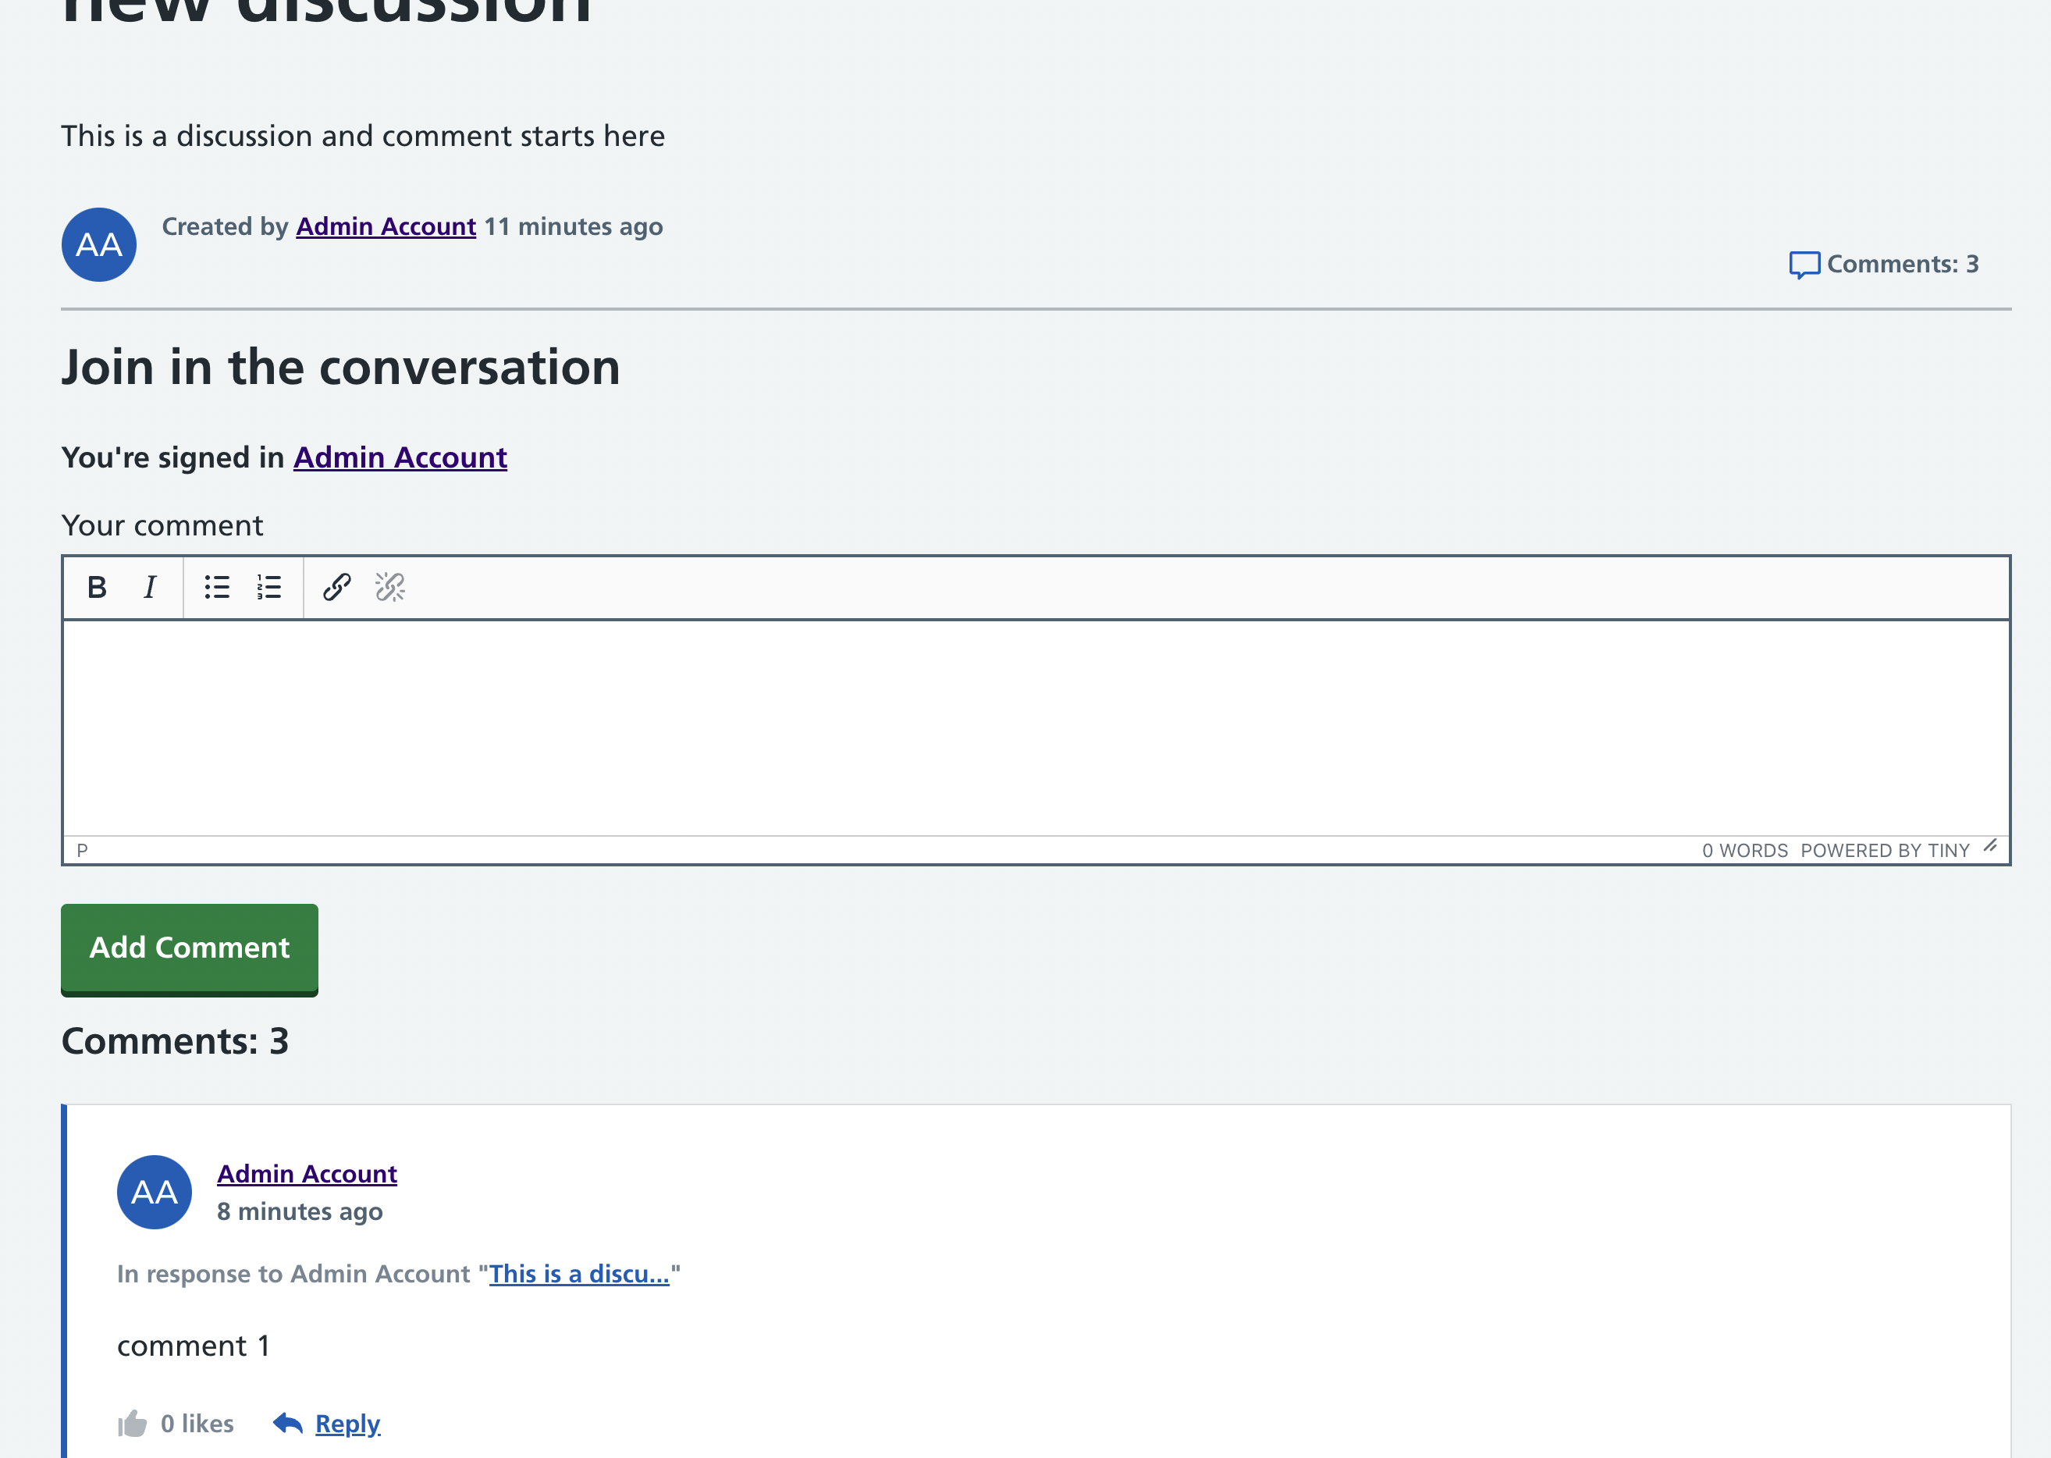The height and width of the screenshot is (1458, 2051).
Task: Click inside the Your comment text area
Action: click(1035, 727)
